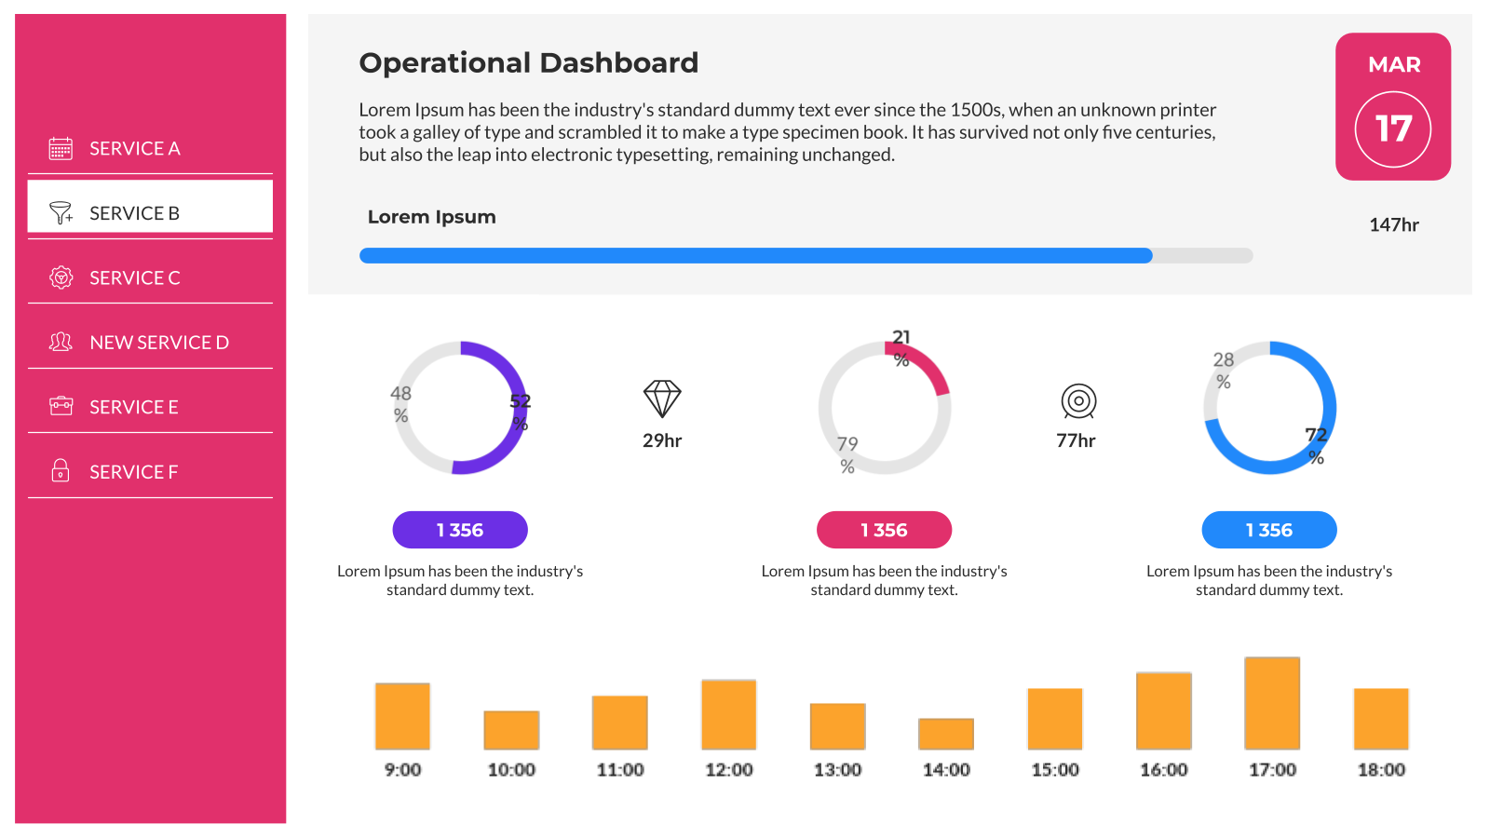This screenshot has width=1490, height=838.
Task: Select the NEW SERVICE D menu item
Action: [x=159, y=343]
